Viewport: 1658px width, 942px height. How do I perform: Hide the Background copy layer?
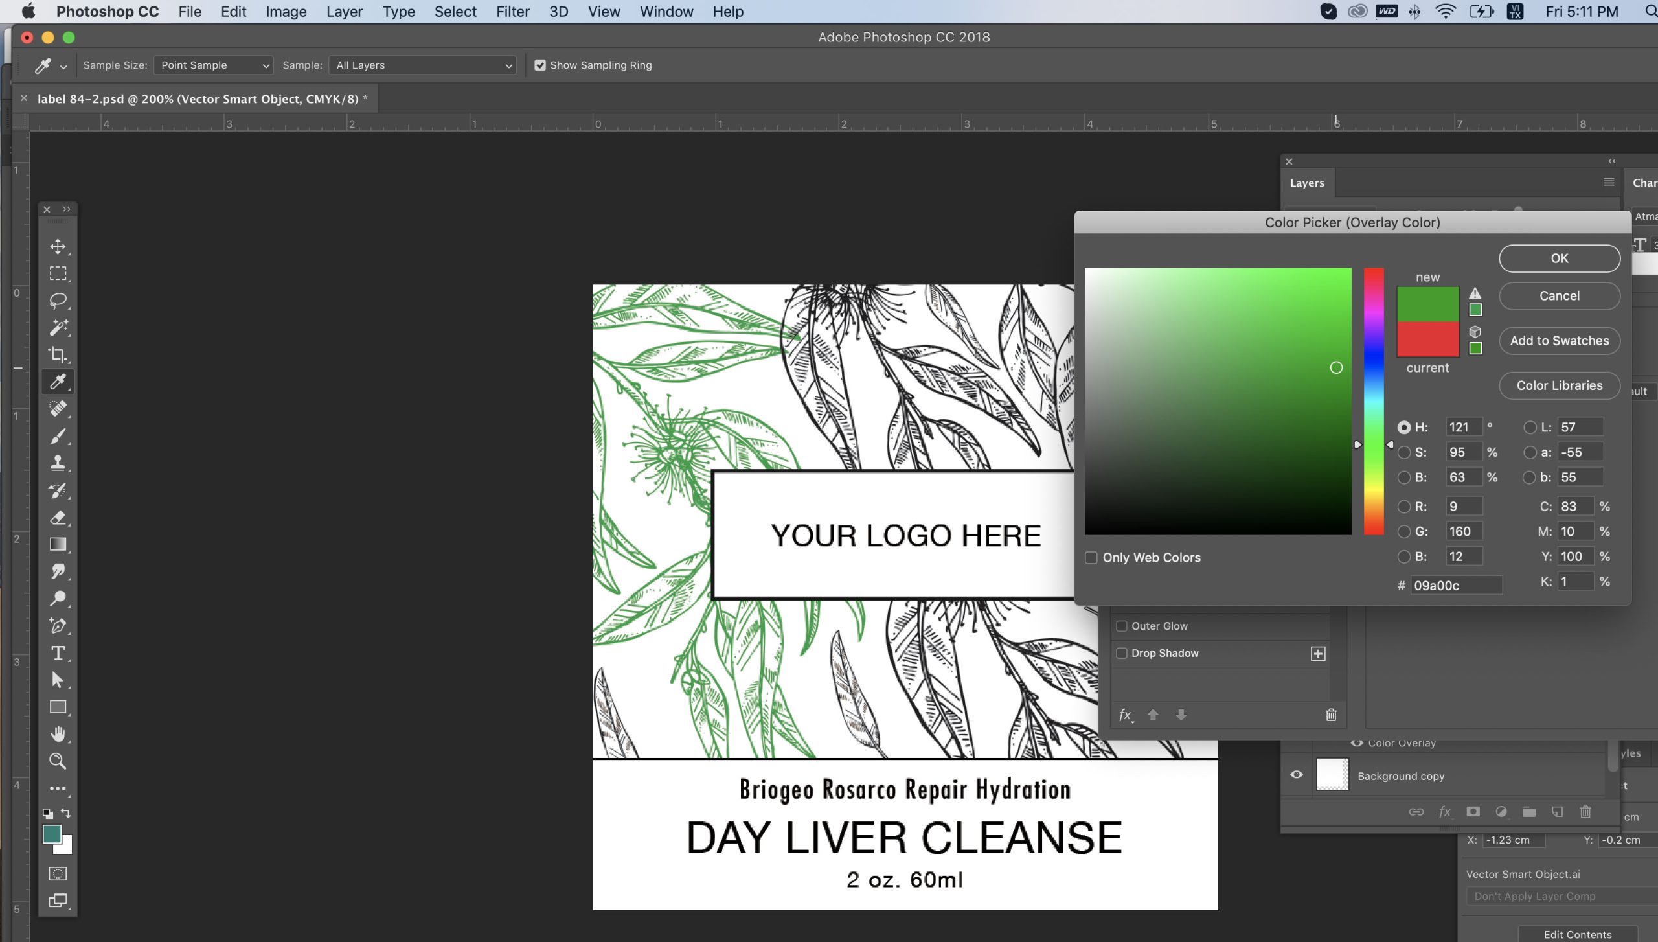pyautogui.click(x=1297, y=775)
